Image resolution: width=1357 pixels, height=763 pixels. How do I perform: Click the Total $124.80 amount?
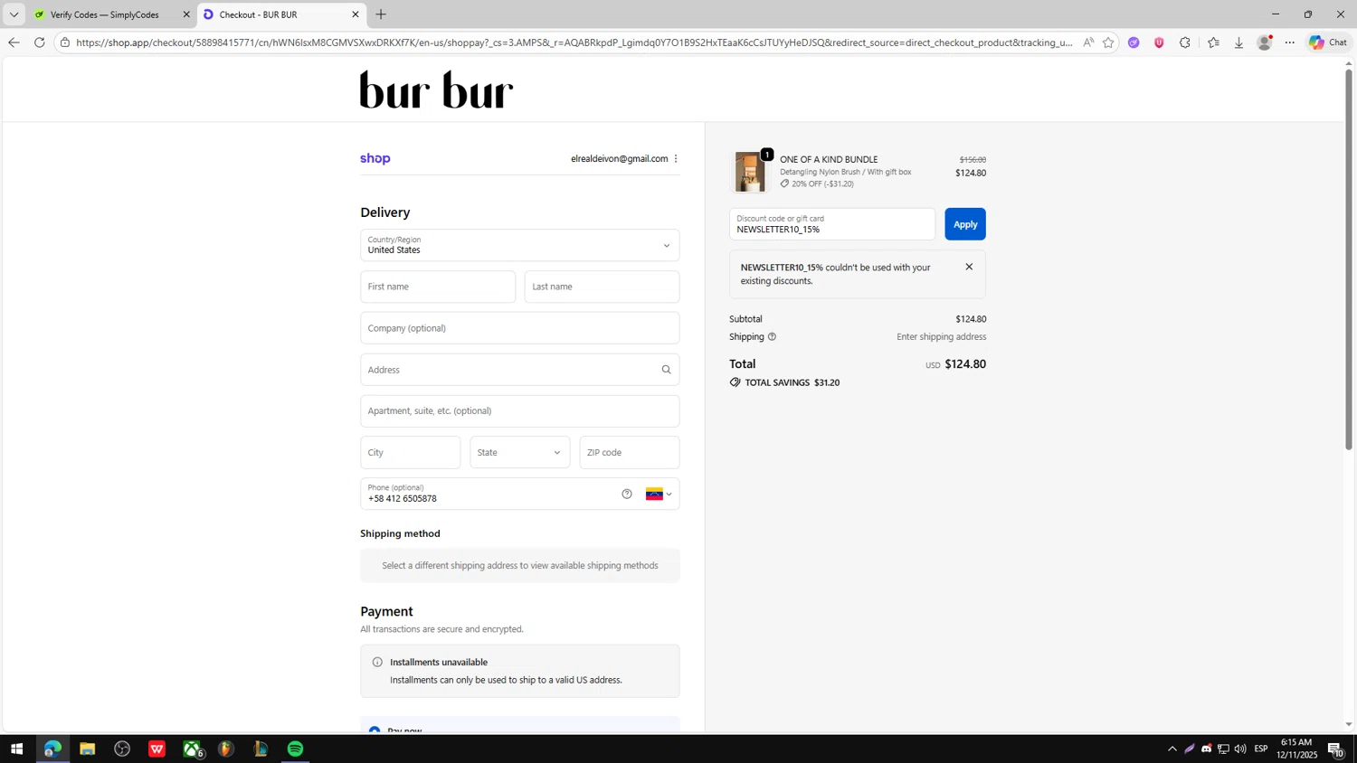(965, 364)
